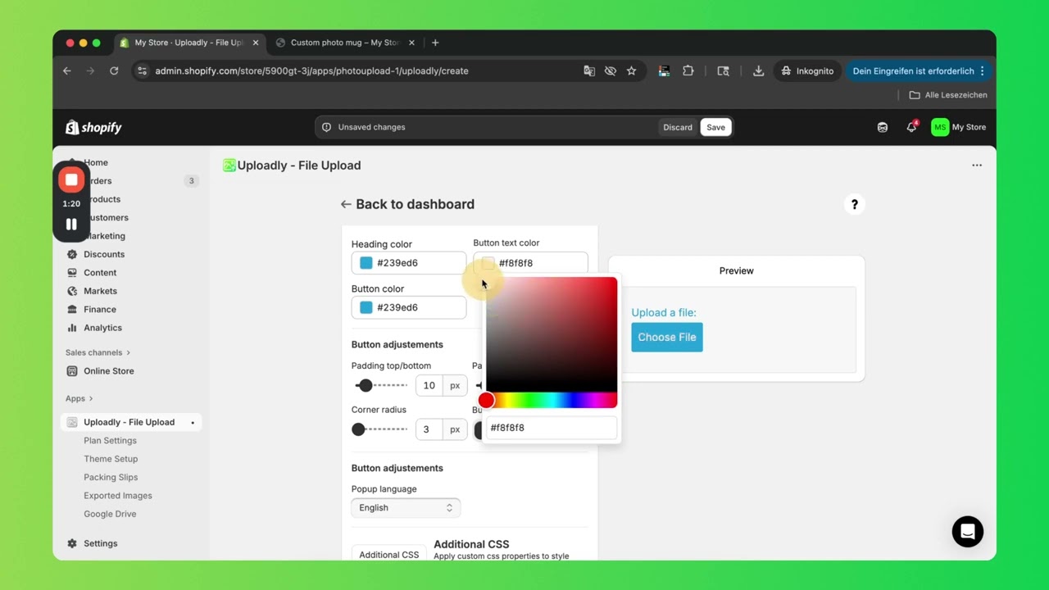Save the unsaved changes
This screenshot has height=590, width=1049.
pos(716,127)
